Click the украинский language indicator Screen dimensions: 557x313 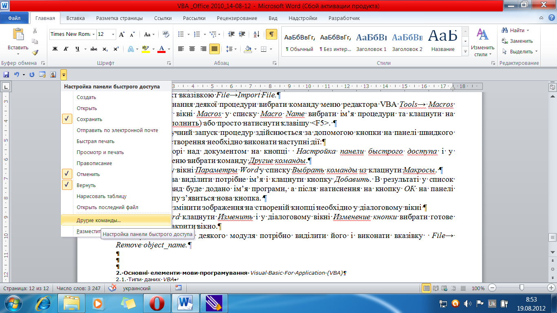[137, 288]
